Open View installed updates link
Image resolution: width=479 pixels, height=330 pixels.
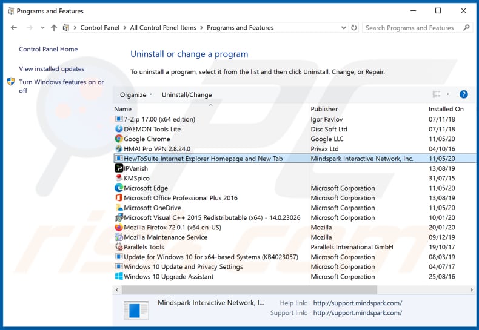[52, 69]
